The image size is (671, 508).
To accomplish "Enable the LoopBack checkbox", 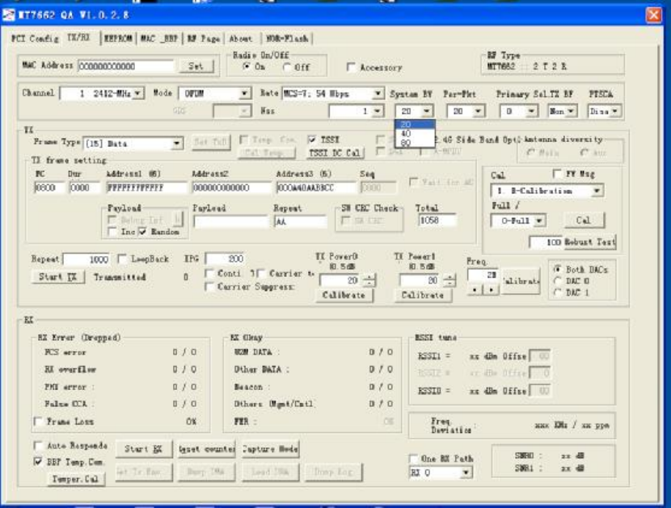I will click(122, 258).
